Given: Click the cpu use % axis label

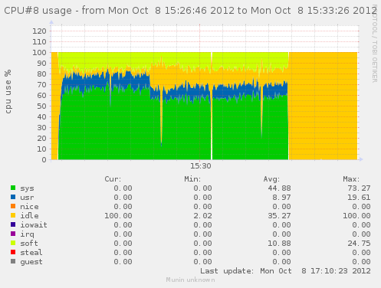Looking at the screenshot, I should click(8, 91).
